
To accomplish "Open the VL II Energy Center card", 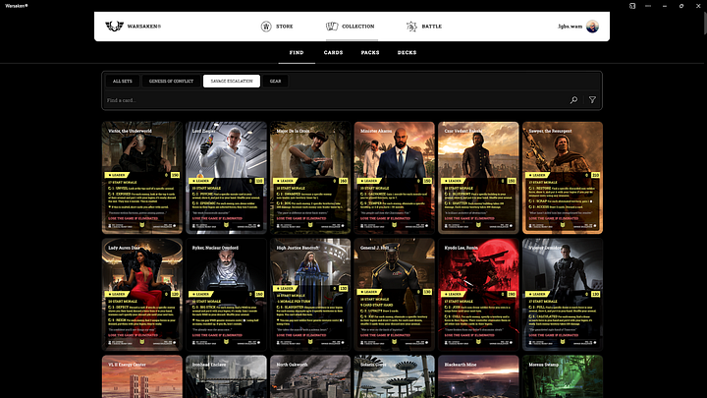I will pyautogui.click(x=142, y=376).
